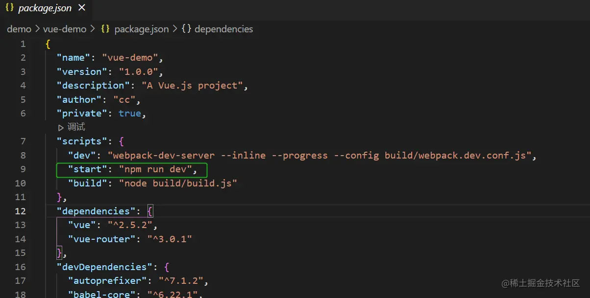Click the true value on the private line
Screen dimensions: 590x298
(x=130, y=114)
